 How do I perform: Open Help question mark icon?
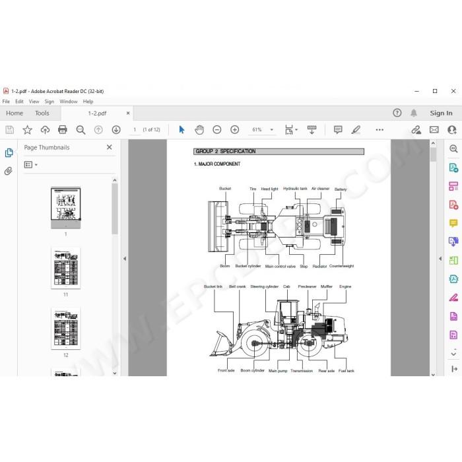tap(397, 113)
